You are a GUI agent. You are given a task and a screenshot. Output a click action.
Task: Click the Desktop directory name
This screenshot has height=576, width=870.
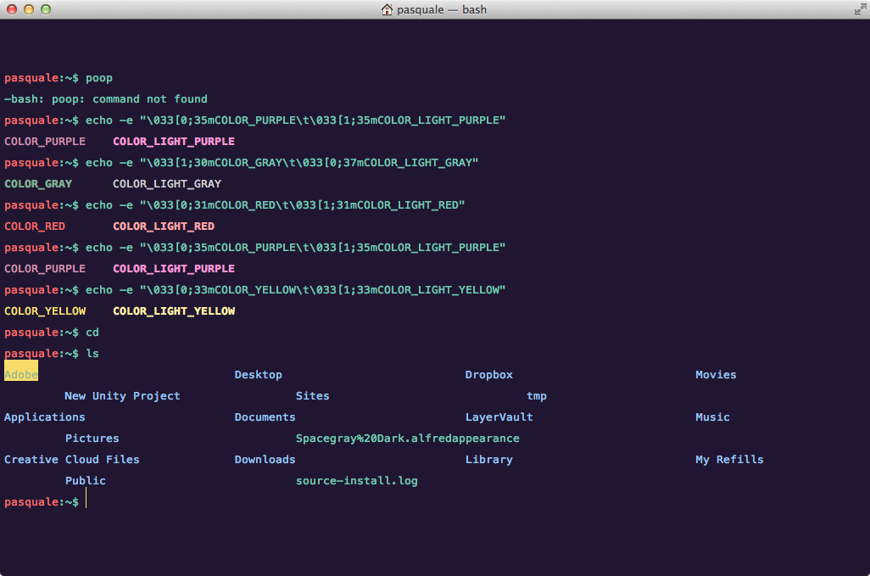click(x=258, y=375)
